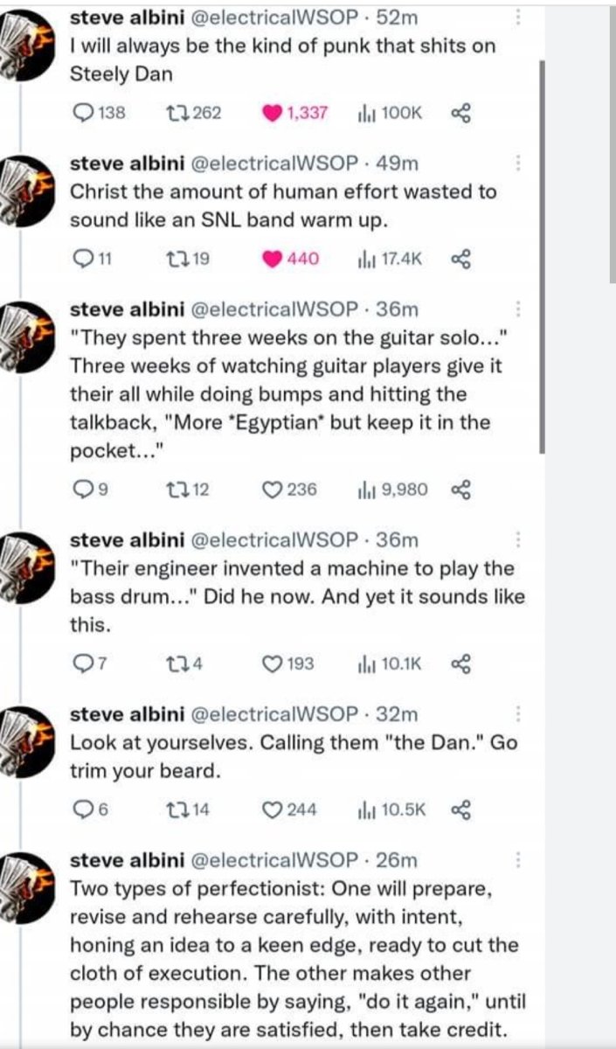Unlike the tweet with 1,337 likes
Viewport: 616px width, 1049px height.
pos(272,113)
